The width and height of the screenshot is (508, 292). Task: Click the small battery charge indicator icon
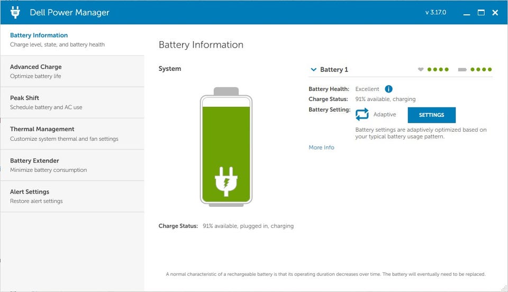[462, 69]
